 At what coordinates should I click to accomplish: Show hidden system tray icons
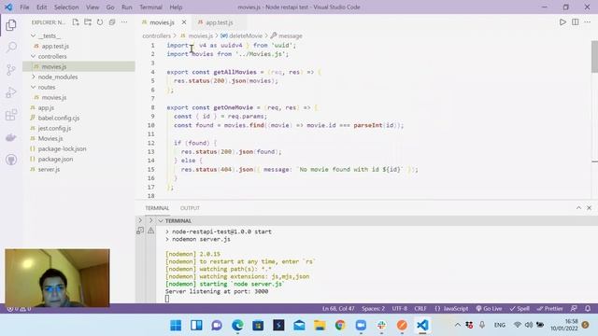(458, 325)
